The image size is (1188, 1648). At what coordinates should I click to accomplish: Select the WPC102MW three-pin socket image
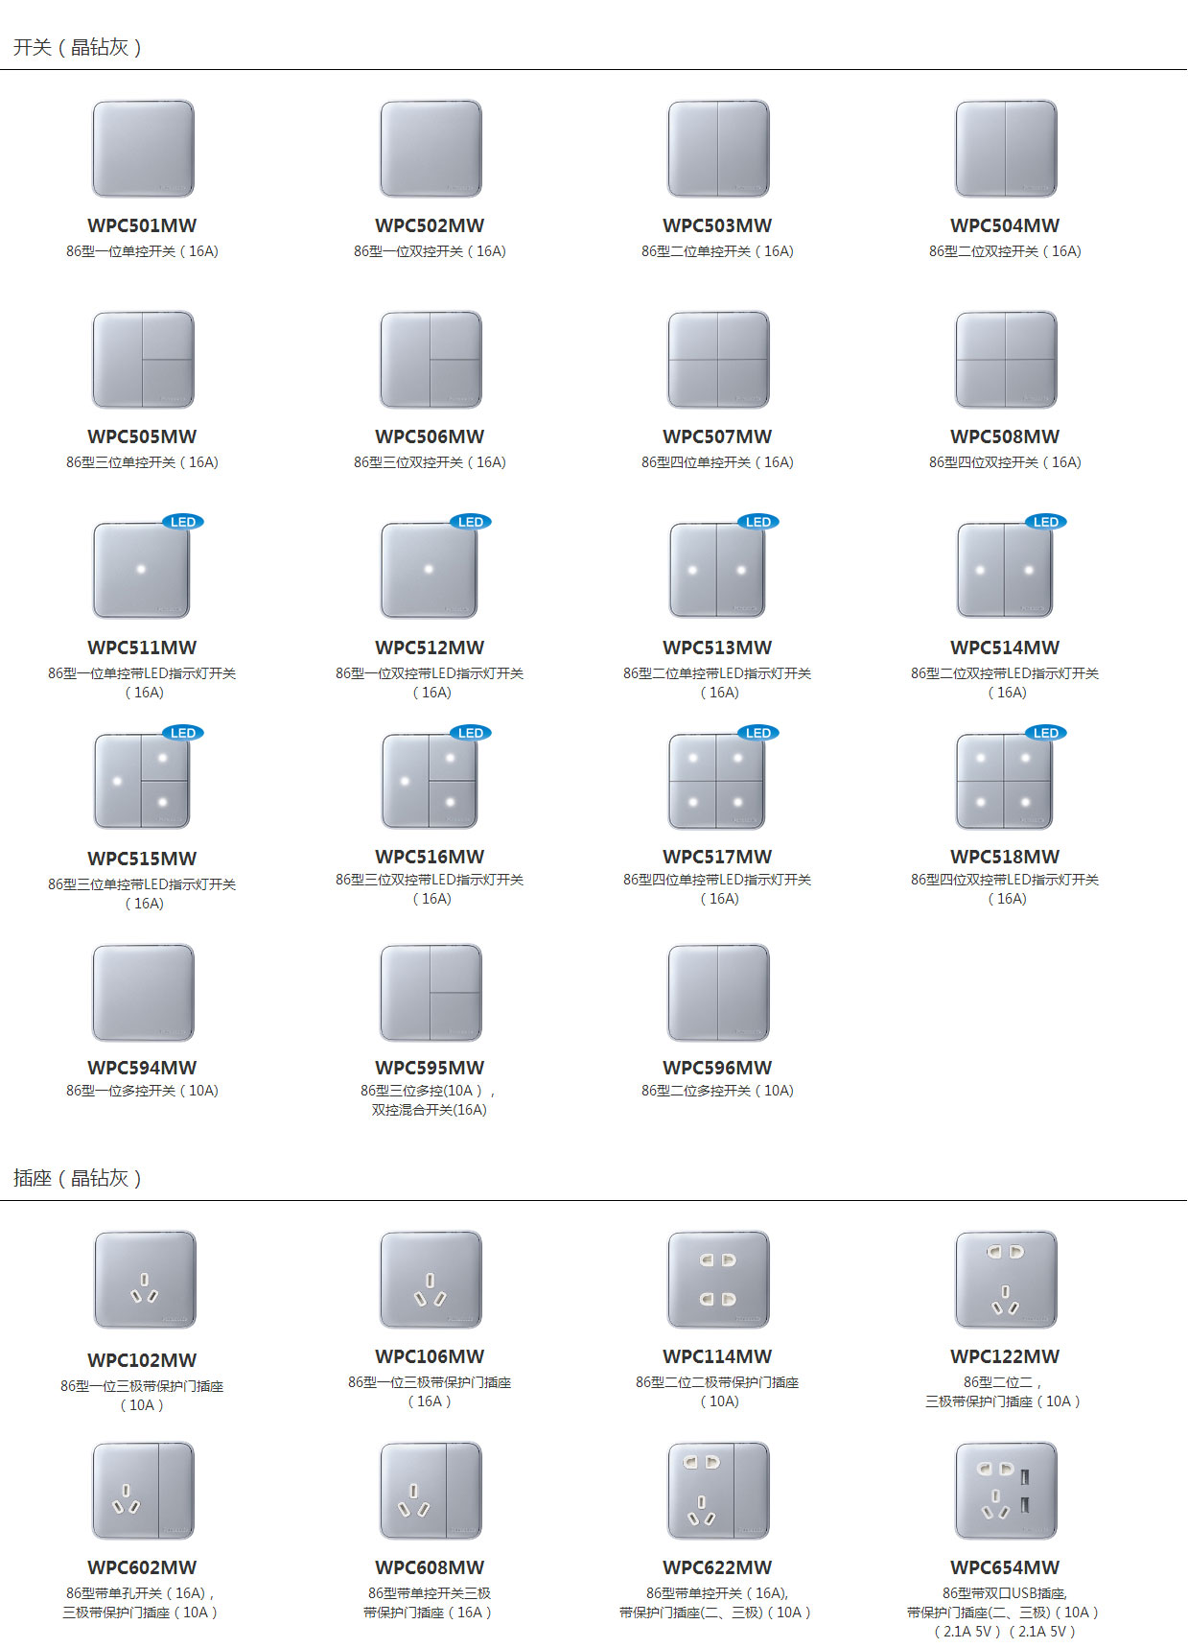[145, 1280]
